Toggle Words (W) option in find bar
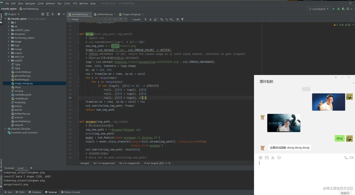 121,19
